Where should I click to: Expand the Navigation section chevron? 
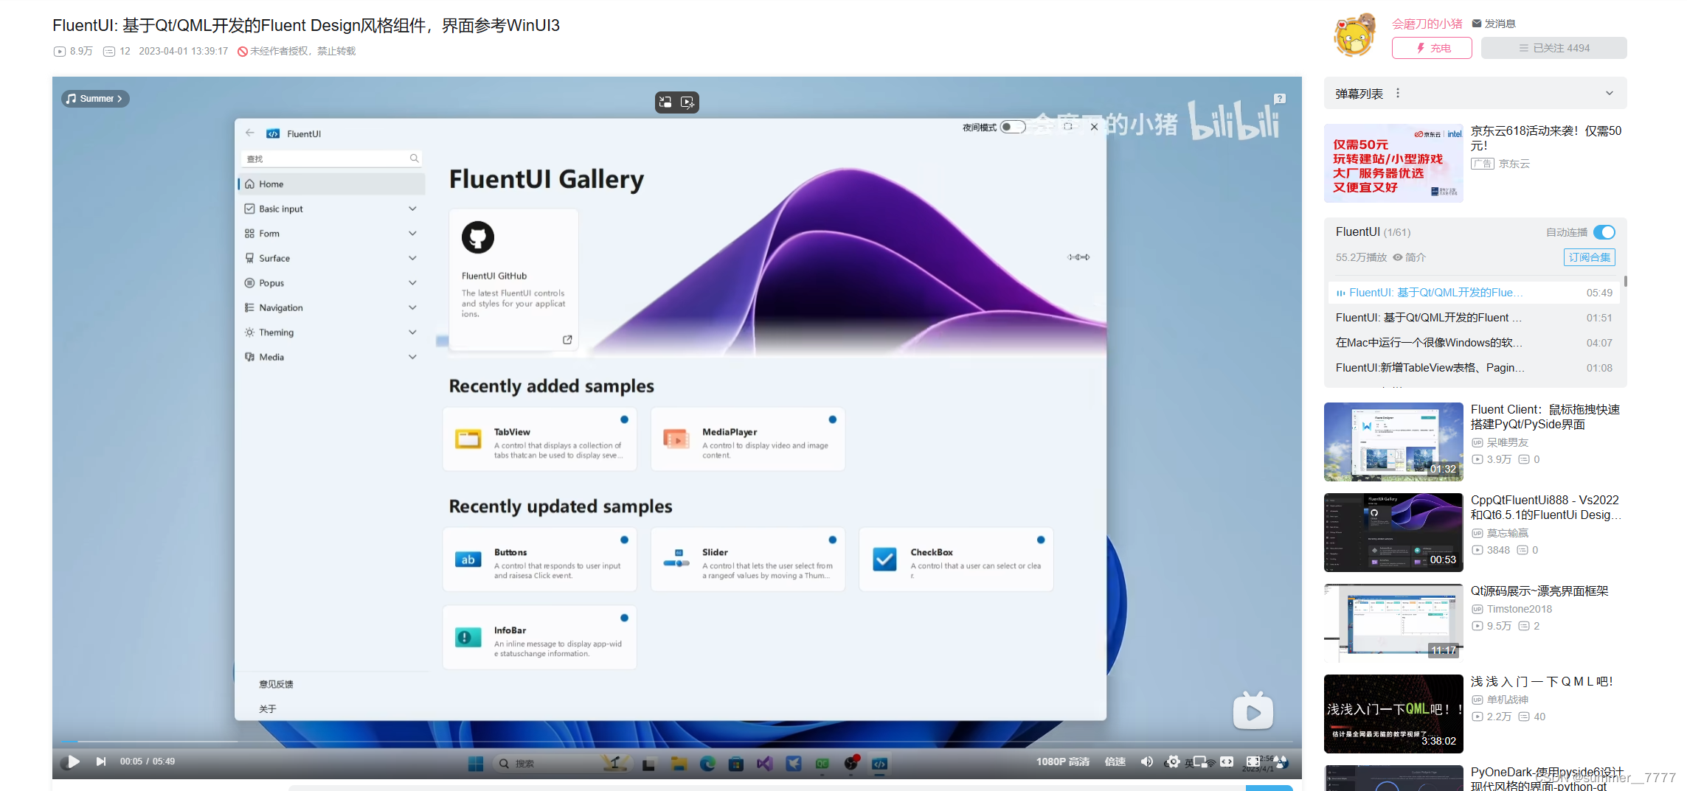point(412,307)
